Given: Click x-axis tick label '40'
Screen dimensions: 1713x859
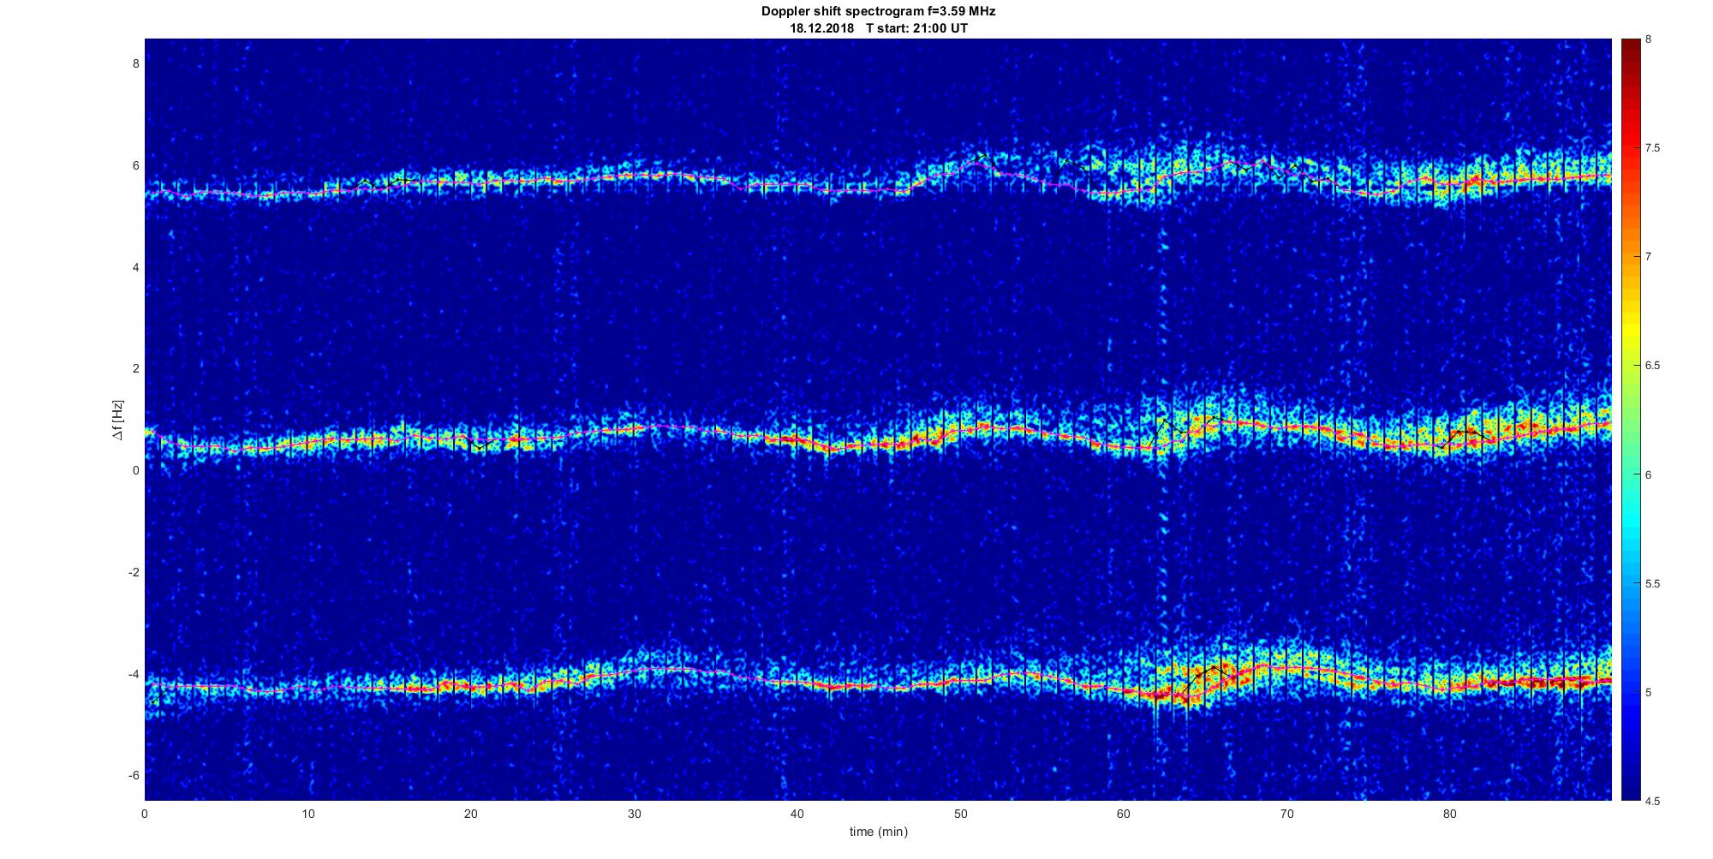Looking at the screenshot, I should pyautogui.click(x=797, y=814).
